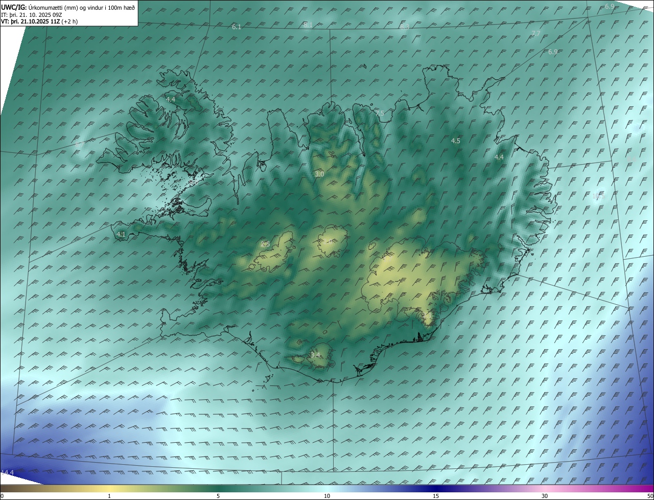Click the 3.0 value label on the map
Image resolution: width=654 pixels, height=500 pixels.
pos(319,174)
